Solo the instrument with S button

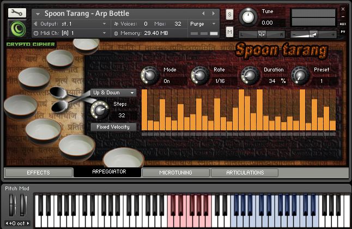click(x=229, y=14)
